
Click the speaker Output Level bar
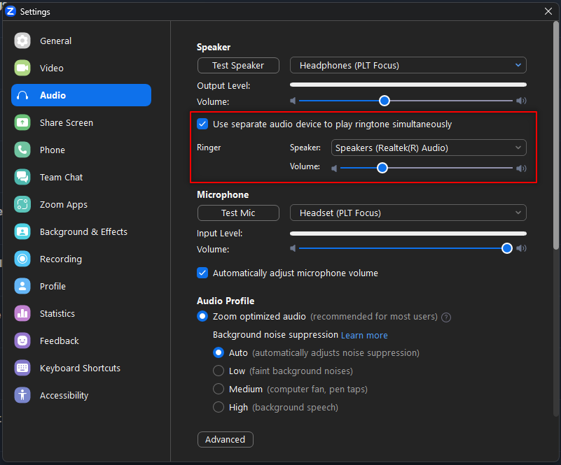408,85
